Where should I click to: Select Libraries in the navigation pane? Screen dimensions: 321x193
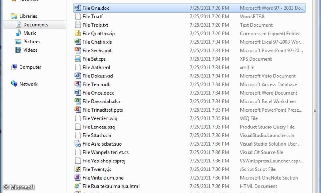[28, 16]
